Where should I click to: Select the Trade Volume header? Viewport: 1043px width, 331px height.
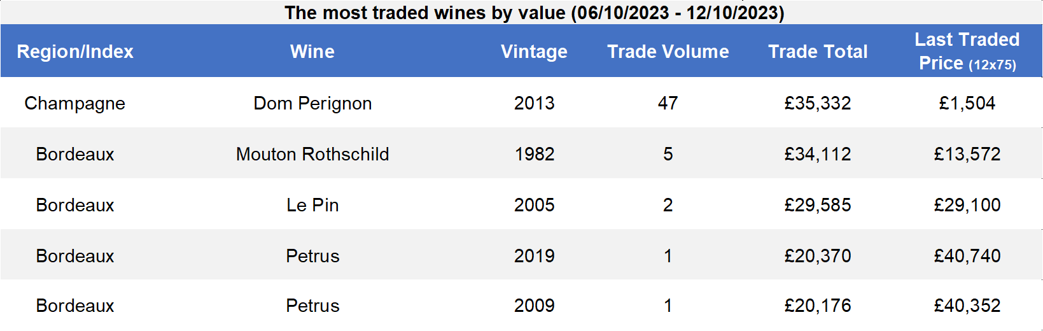click(668, 52)
